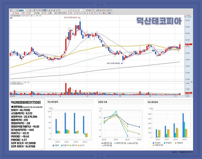
Task: Click the line-drawing tool icon in the toolbar
Action: 96,10
